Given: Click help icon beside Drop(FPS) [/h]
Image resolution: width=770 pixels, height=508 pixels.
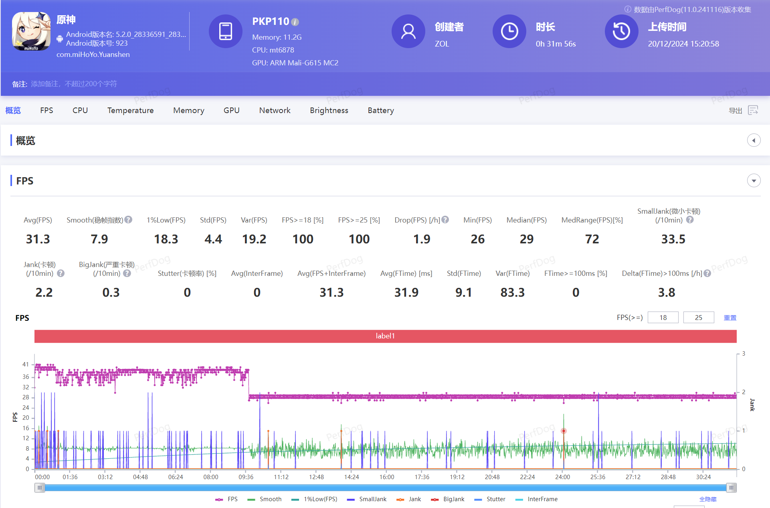Looking at the screenshot, I should point(445,220).
